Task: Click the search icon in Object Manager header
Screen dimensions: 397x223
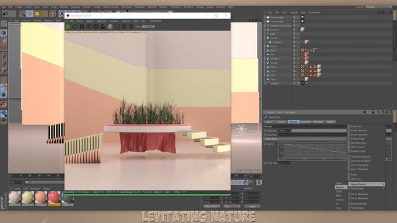Action: tap(379, 12)
